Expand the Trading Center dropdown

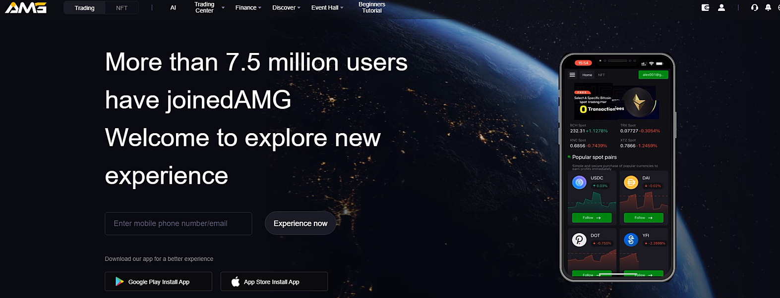209,7
